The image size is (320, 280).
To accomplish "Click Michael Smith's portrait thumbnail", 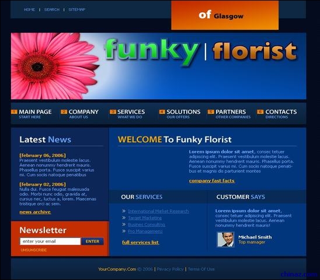I will click(x=225, y=240).
